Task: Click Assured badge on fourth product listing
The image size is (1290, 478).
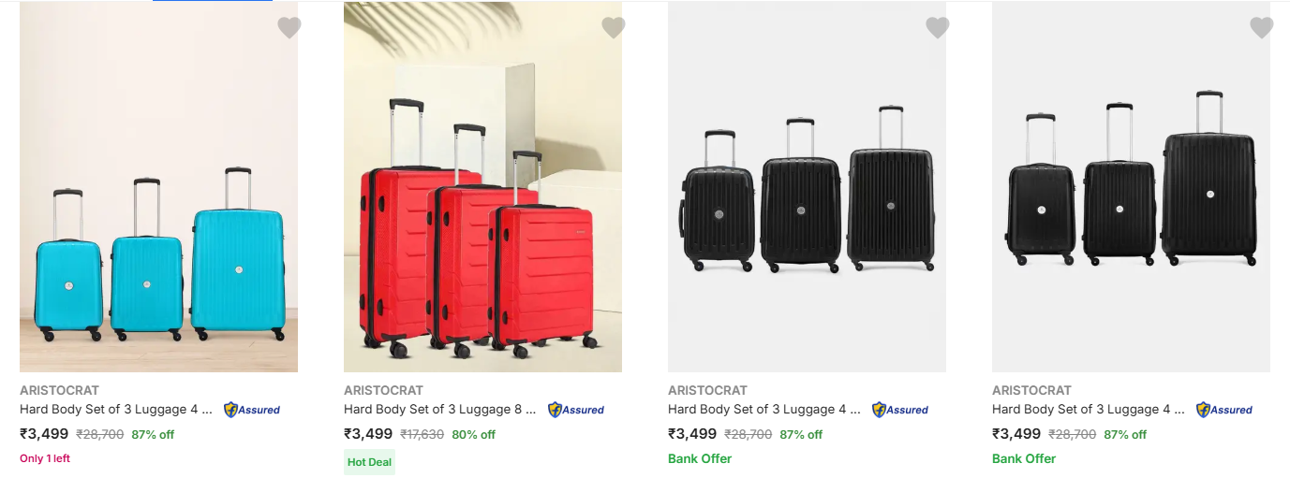Action: 1224,410
